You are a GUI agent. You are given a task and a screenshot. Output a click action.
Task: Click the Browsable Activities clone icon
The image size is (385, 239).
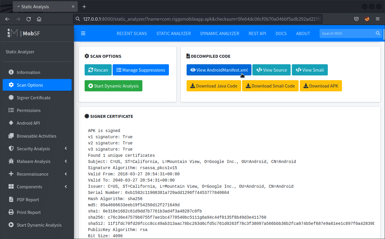pos(11,136)
